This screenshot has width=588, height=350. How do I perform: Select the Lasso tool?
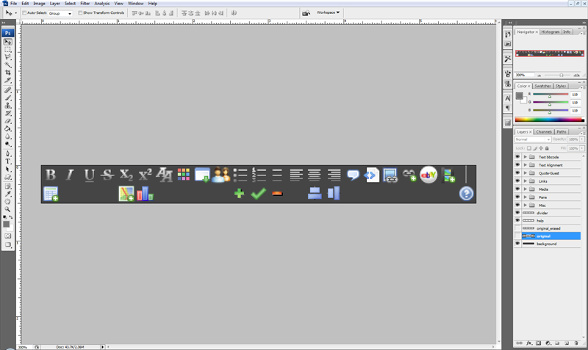coord(7,57)
